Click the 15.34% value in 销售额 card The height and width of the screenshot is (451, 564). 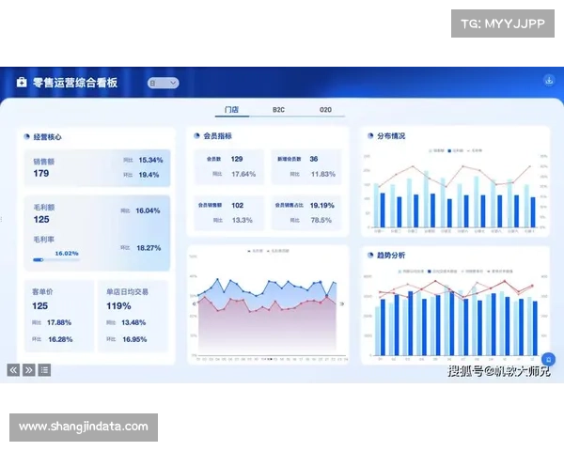150,160
